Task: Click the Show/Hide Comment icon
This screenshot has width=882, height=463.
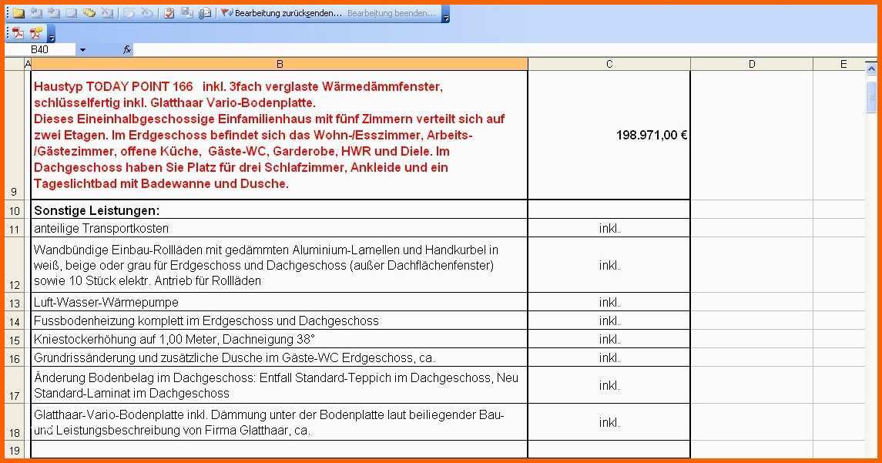Action: pos(72,13)
